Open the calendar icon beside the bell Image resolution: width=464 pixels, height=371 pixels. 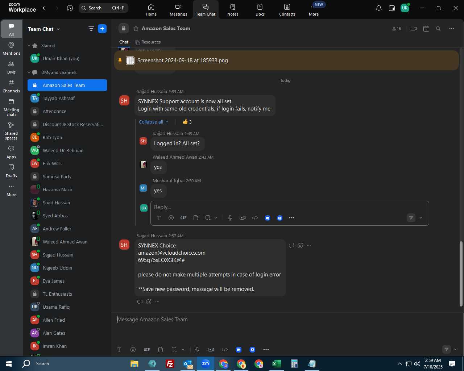point(392,8)
